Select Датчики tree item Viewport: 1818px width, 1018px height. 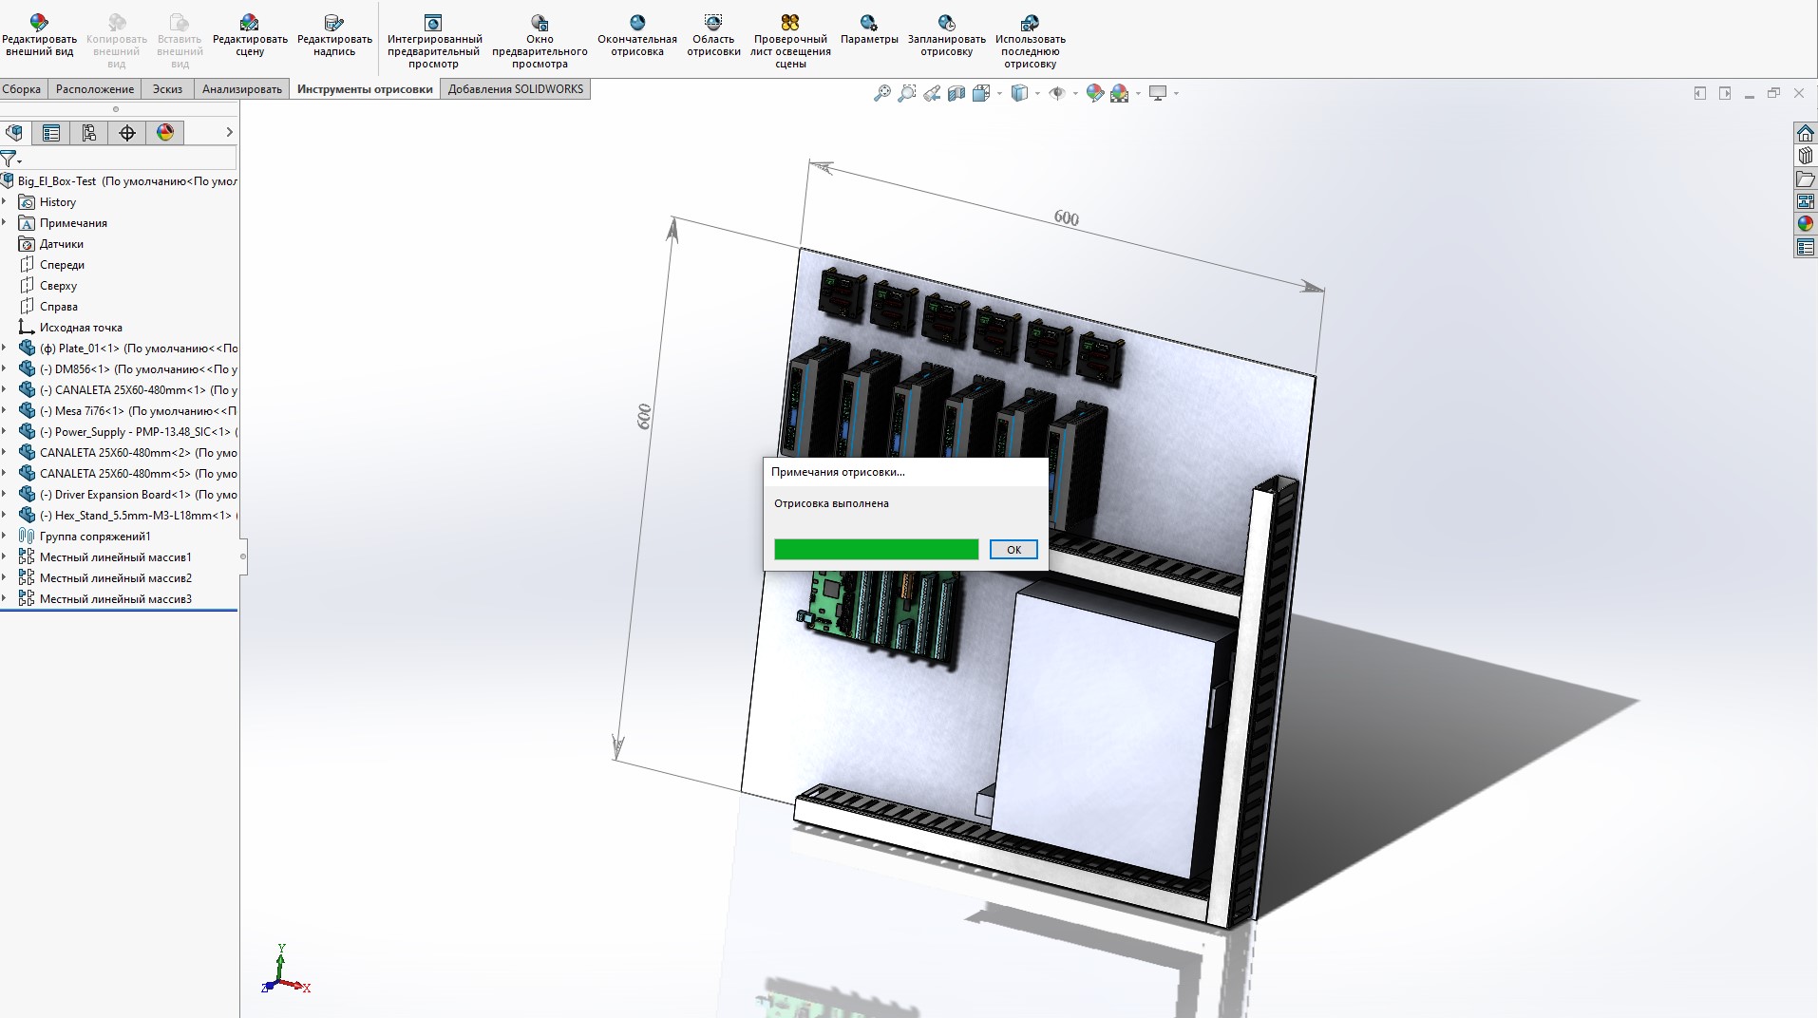[51, 244]
